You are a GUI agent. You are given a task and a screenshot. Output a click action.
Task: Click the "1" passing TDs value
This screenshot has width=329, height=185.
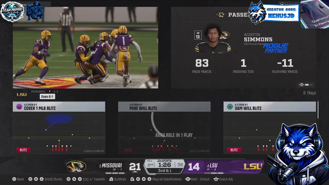click(x=243, y=63)
